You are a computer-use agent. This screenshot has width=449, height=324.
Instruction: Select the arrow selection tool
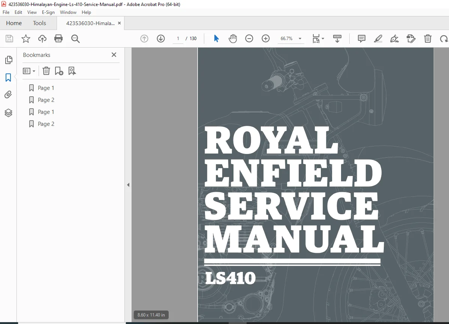click(217, 38)
